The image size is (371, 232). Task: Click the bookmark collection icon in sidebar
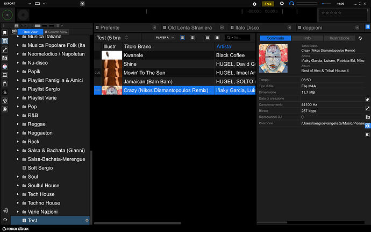point(5,33)
